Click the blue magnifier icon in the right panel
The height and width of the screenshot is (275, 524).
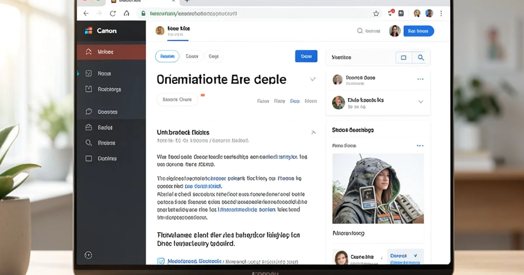pos(421,58)
